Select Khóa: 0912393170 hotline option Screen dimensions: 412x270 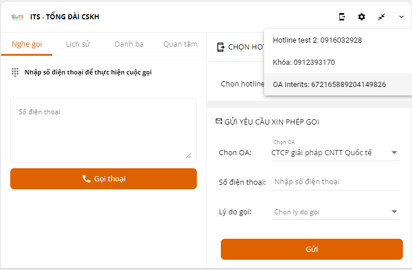304,62
